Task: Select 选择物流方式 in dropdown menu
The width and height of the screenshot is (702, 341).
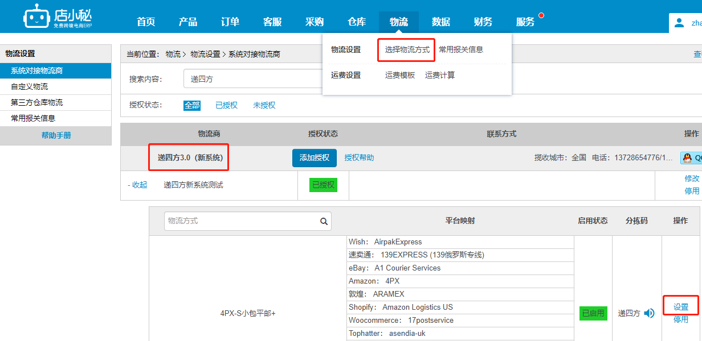Action: pos(407,49)
